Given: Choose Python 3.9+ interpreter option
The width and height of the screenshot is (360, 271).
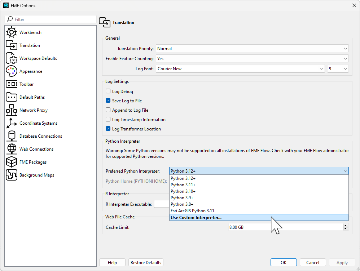Looking at the screenshot, I should pyautogui.click(x=259, y=197).
